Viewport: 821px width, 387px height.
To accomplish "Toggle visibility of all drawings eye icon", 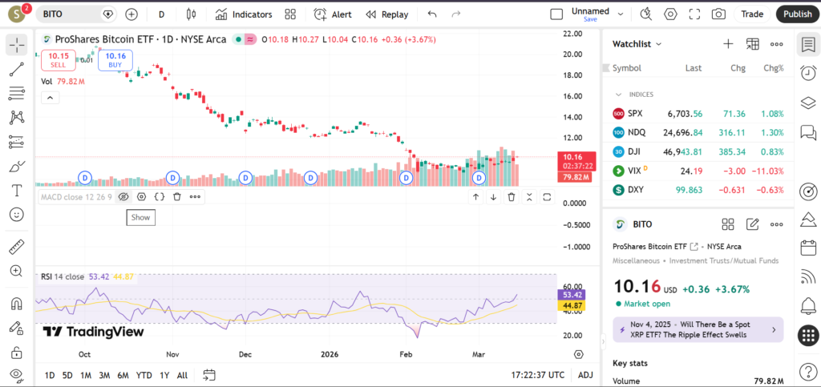I will [x=16, y=374].
